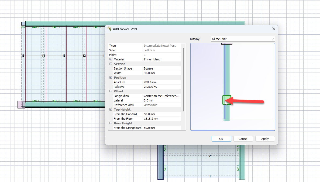The height and width of the screenshot is (182, 320).
Task: Select the Reference Axis value Automatic
Action: point(162,105)
